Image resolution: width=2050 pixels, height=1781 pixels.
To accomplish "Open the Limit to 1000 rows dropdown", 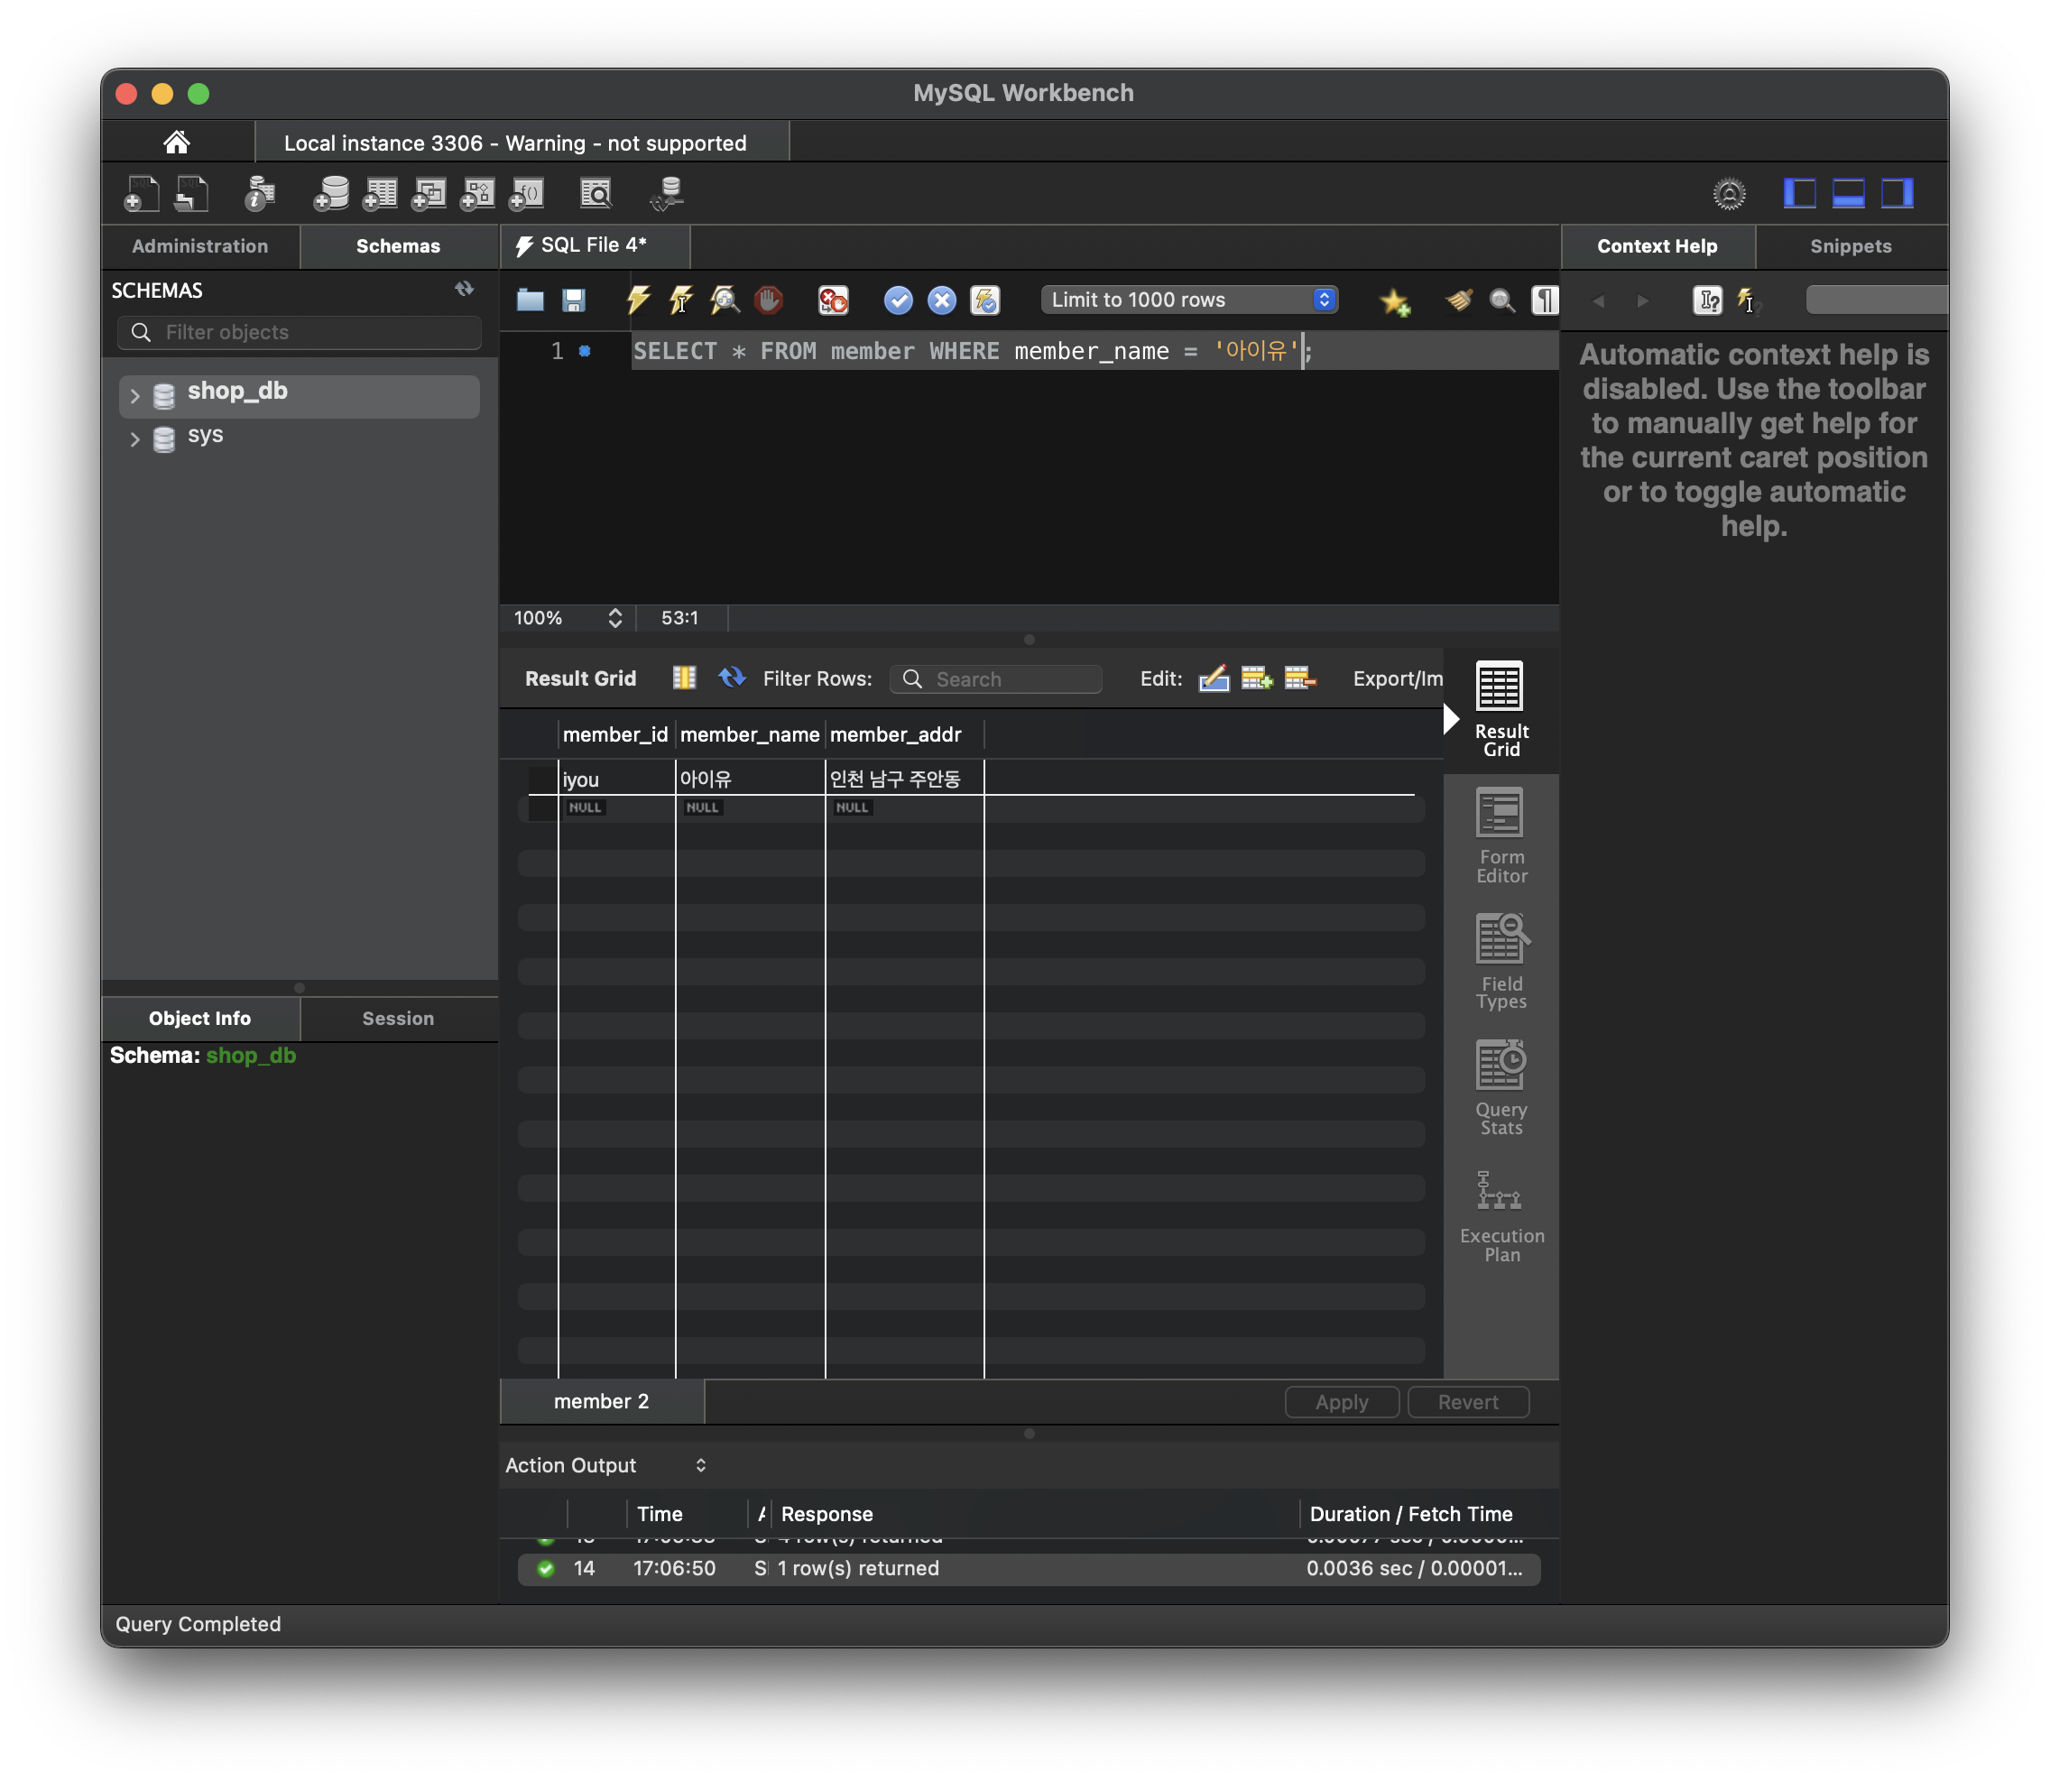I will (x=1189, y=300).
